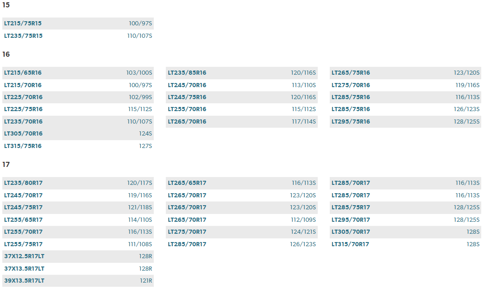484x290 pixels.
Task: Click the LT225/75R16 link
Action: pyautogui.click(x=23, y=109)
